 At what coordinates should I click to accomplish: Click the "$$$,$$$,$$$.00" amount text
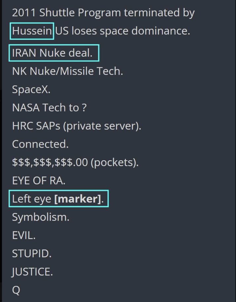pos(49,163)
